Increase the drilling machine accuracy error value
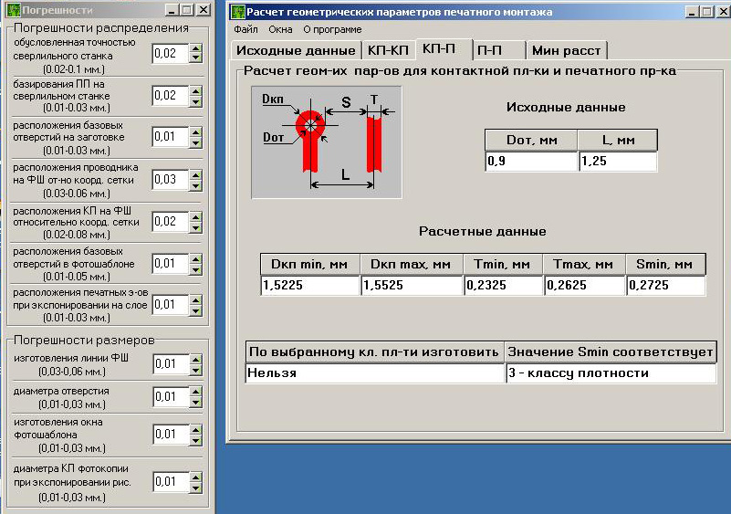Screen dimensions: 731x514 click(195, 49)
